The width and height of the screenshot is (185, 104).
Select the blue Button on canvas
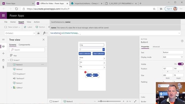[x=92, y=75]
